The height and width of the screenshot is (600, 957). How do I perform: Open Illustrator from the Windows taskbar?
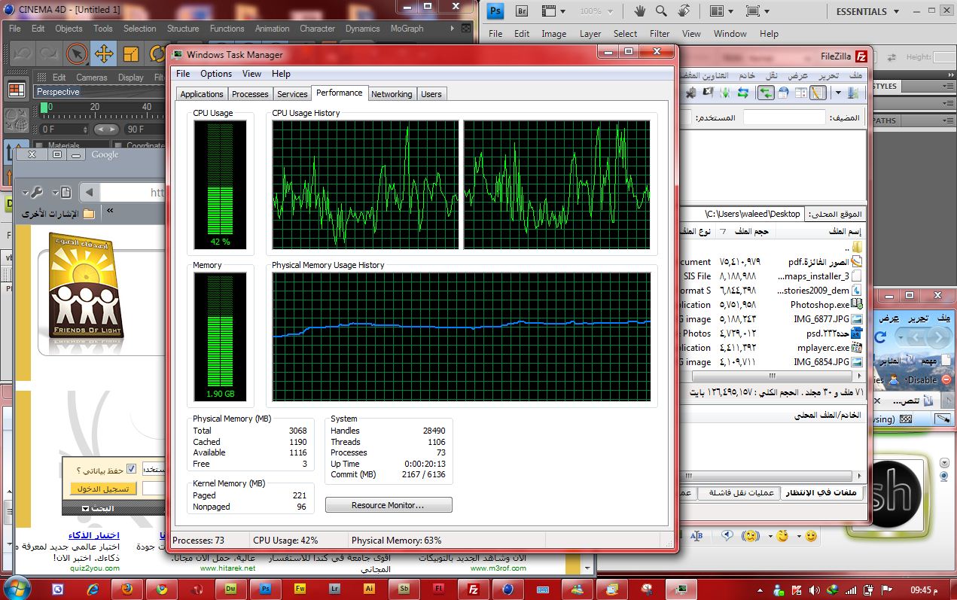point(369,589)
